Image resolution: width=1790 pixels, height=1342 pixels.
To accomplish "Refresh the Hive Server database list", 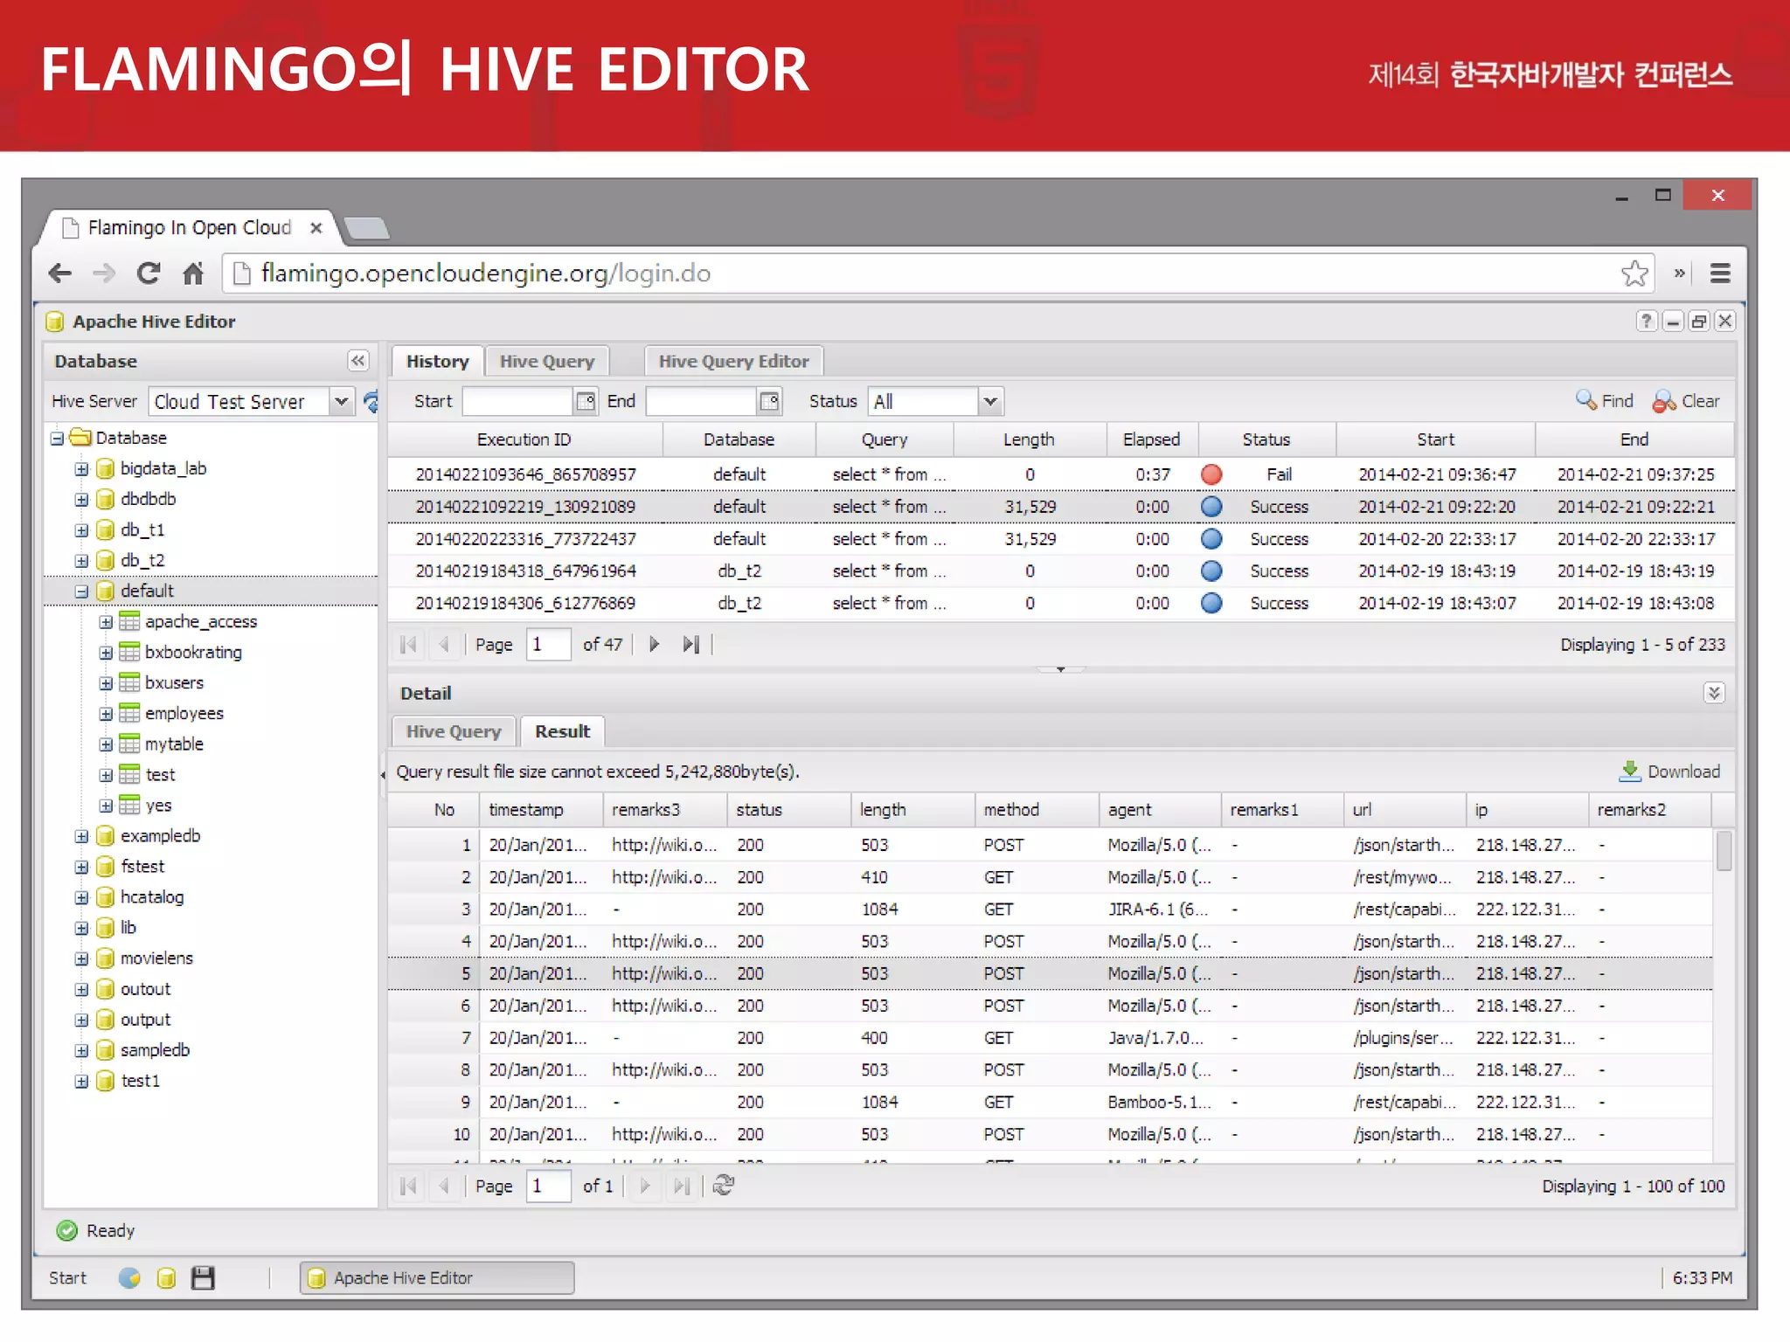I will (x=371, y=402).
